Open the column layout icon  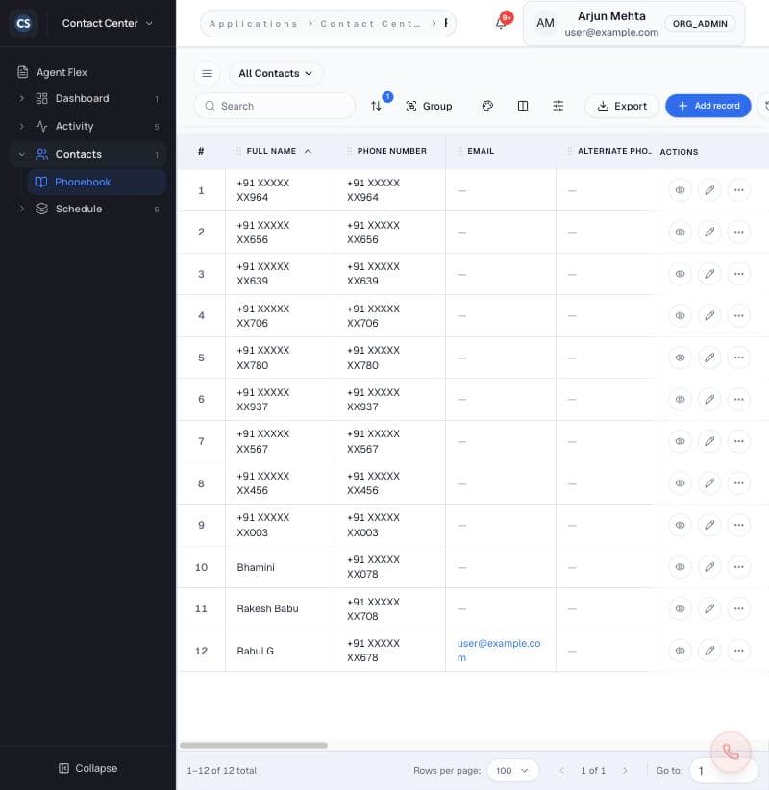pos(523,106)
